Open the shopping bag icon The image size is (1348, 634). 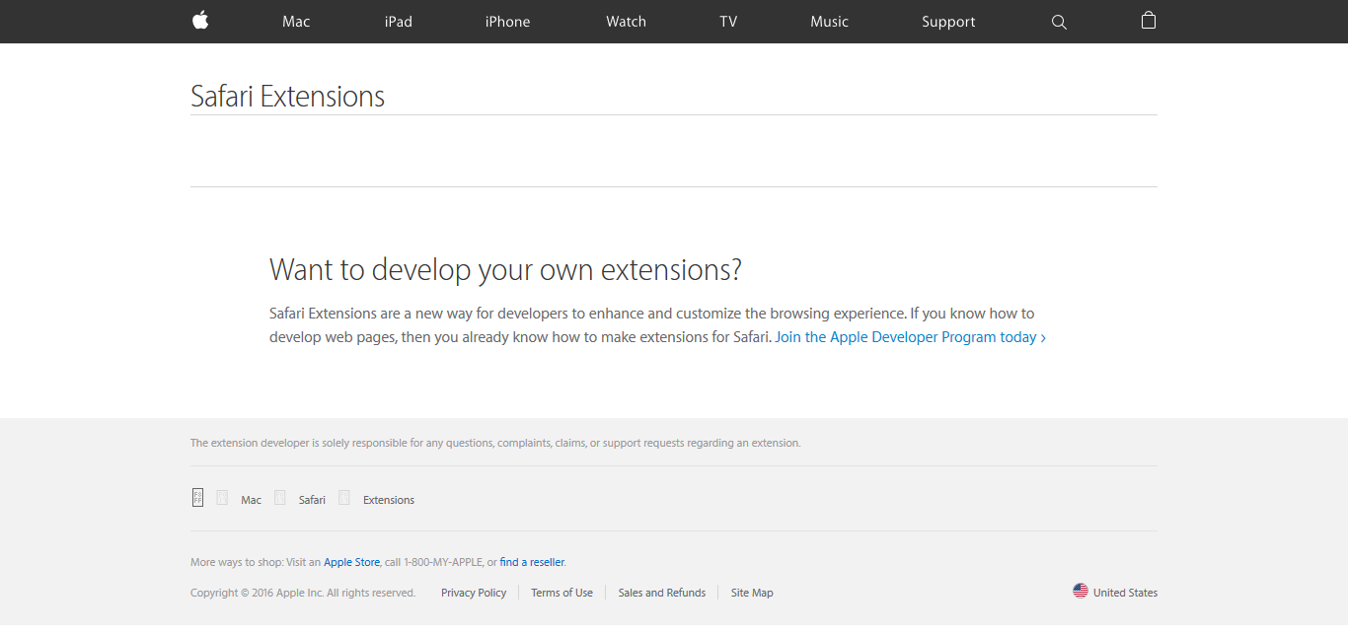[x=1149, y=21]
